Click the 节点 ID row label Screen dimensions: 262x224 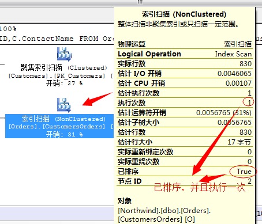pyautogui.click(x=130, y=181)
